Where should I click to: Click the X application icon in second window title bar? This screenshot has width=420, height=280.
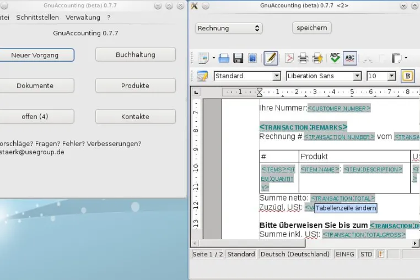point(195,6)
